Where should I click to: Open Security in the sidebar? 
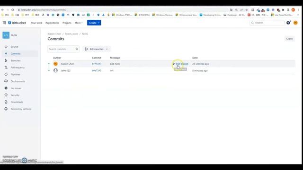pyautogui.click(x=15, y=95)
